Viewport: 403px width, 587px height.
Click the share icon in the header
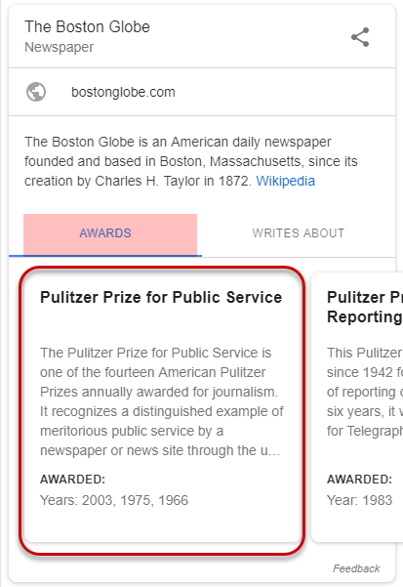coord(360,37)
